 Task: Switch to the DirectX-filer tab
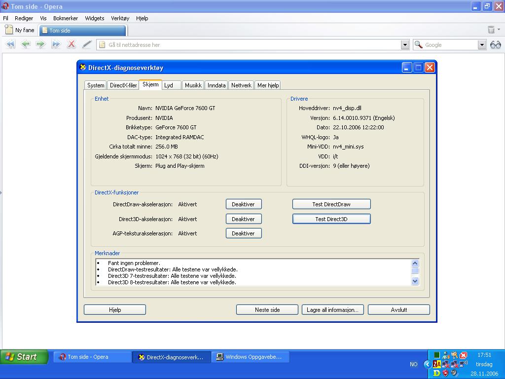[x=123, y=85]
